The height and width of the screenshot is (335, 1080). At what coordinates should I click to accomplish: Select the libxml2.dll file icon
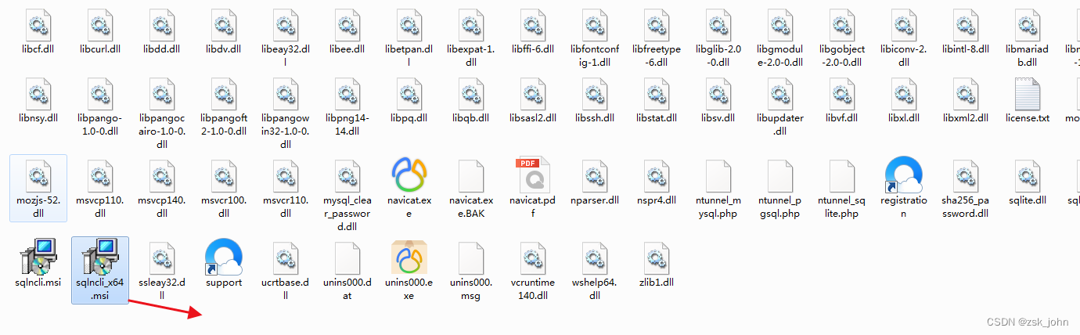click(x=965, y=94)
